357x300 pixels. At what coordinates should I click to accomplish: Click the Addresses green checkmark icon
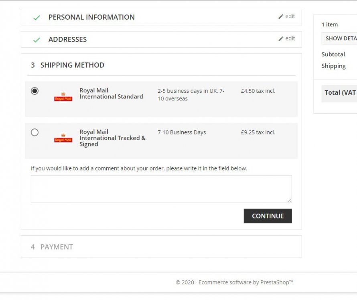click(37, 40)
